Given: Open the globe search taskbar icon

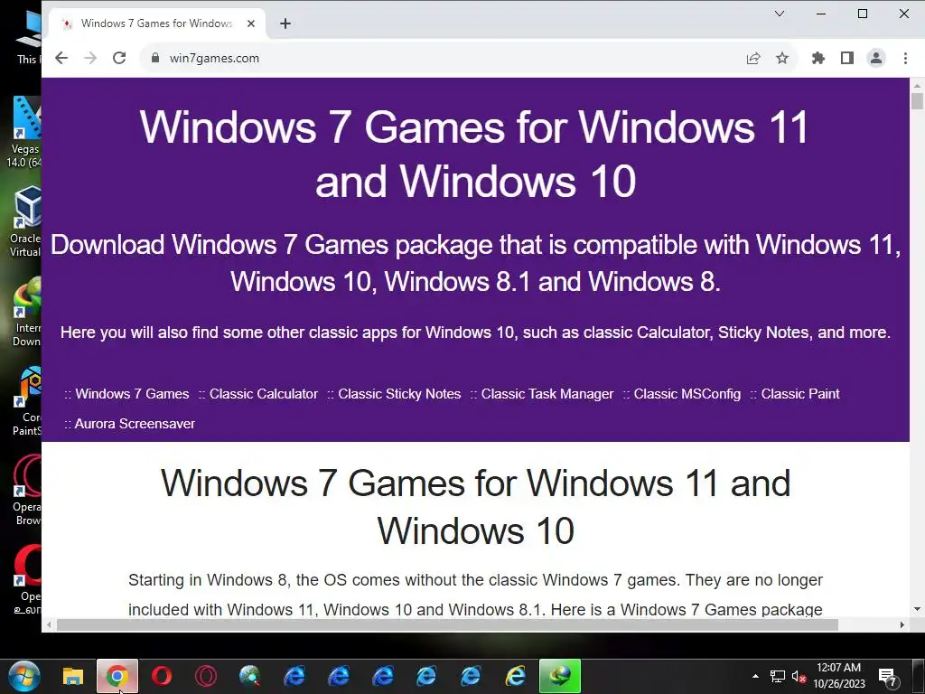Looking at the screenshot, I should pyautogui.click(x=250, y=676).
